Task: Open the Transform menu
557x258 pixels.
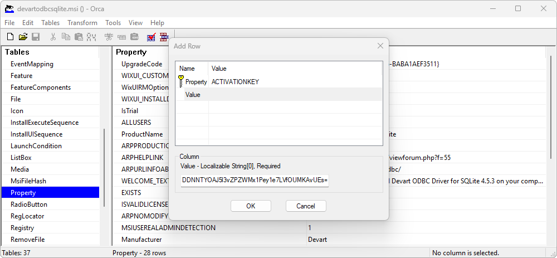Action: click(82, 23)
